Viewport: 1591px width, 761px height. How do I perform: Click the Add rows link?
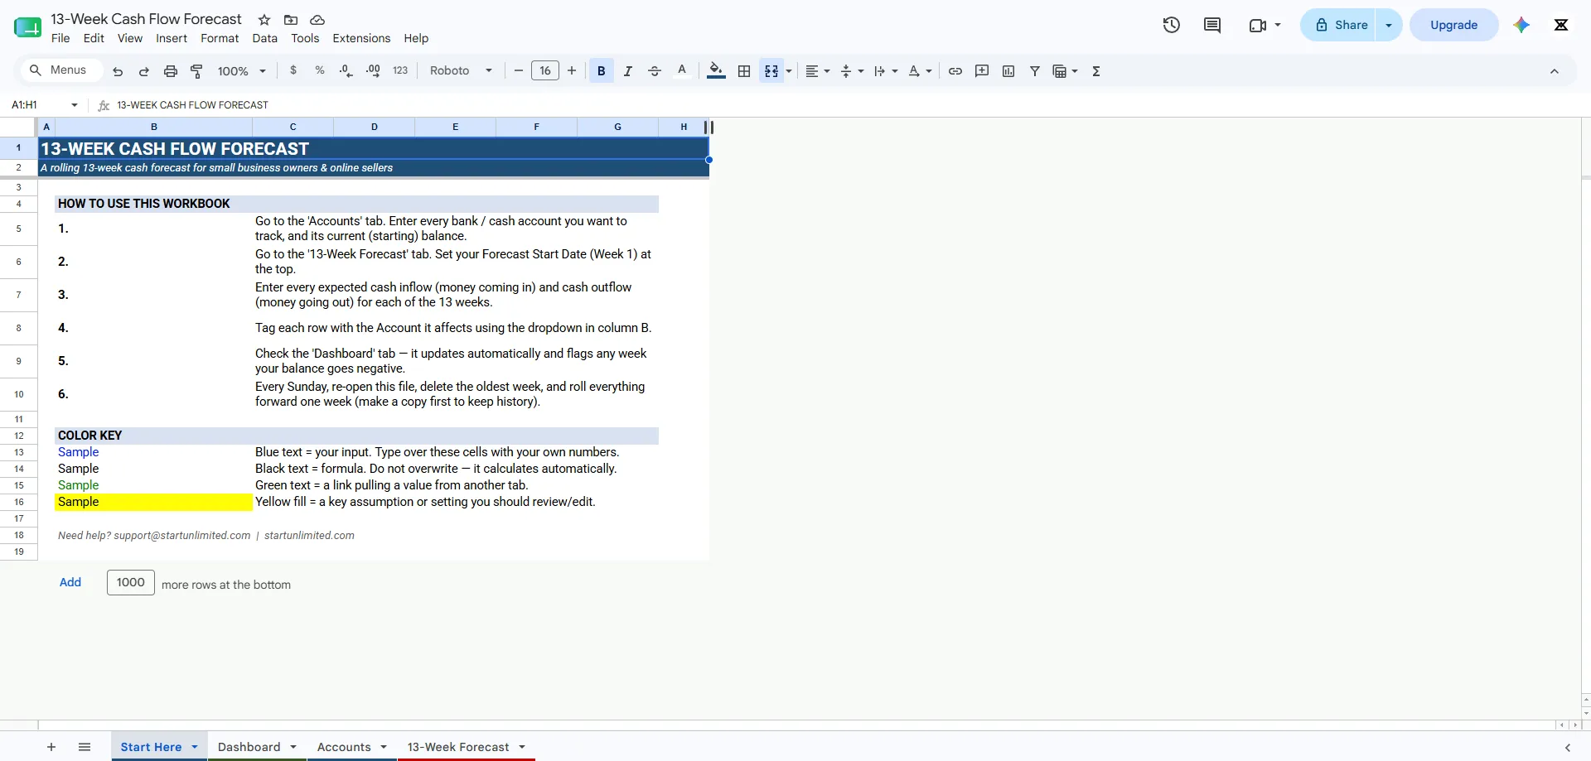click(x=70, y=582)
